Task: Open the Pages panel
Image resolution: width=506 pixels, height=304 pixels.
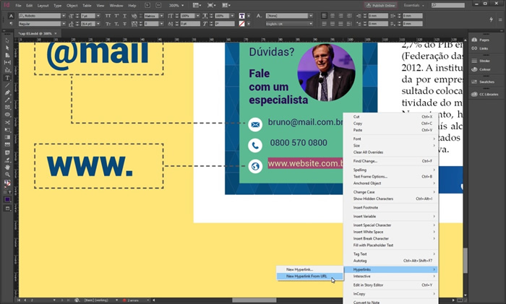Action: tap(483, 38)
